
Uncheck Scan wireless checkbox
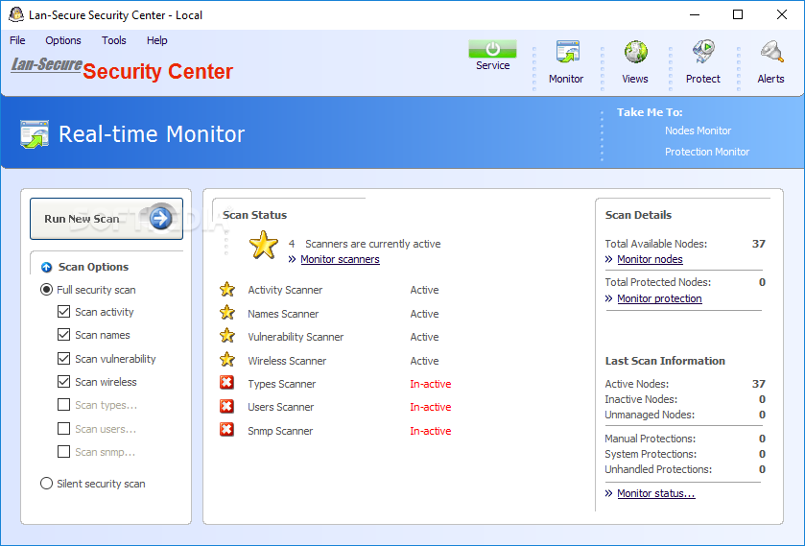pos(63,381)
